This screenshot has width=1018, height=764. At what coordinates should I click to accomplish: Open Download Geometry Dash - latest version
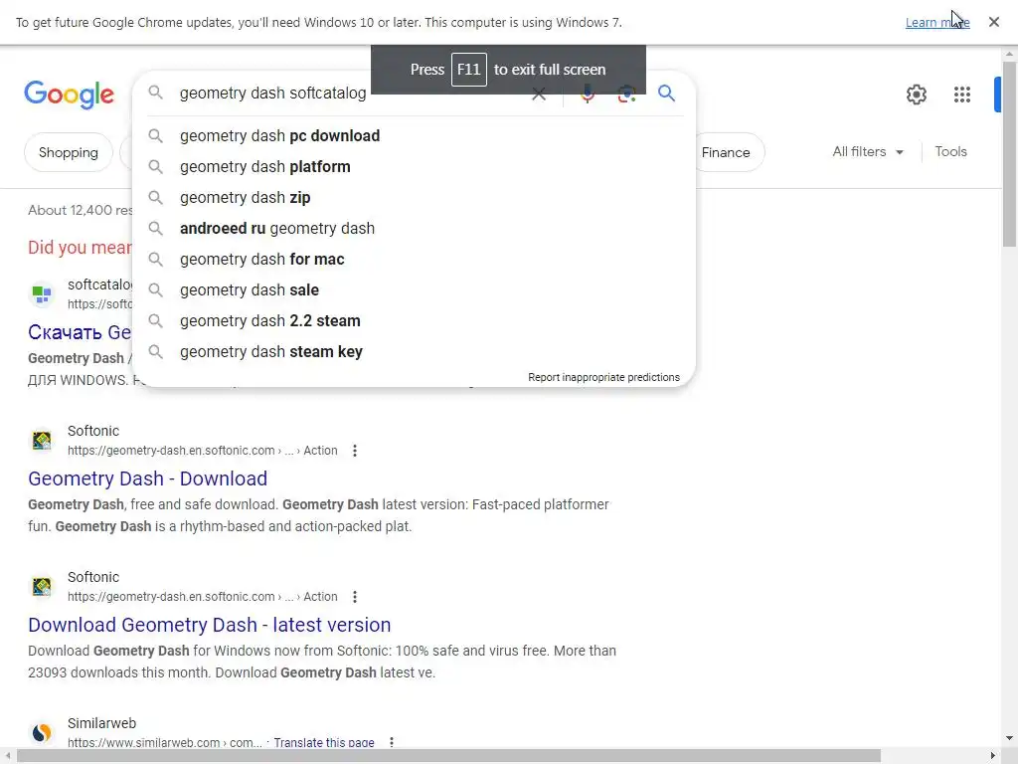pos(209,625)
